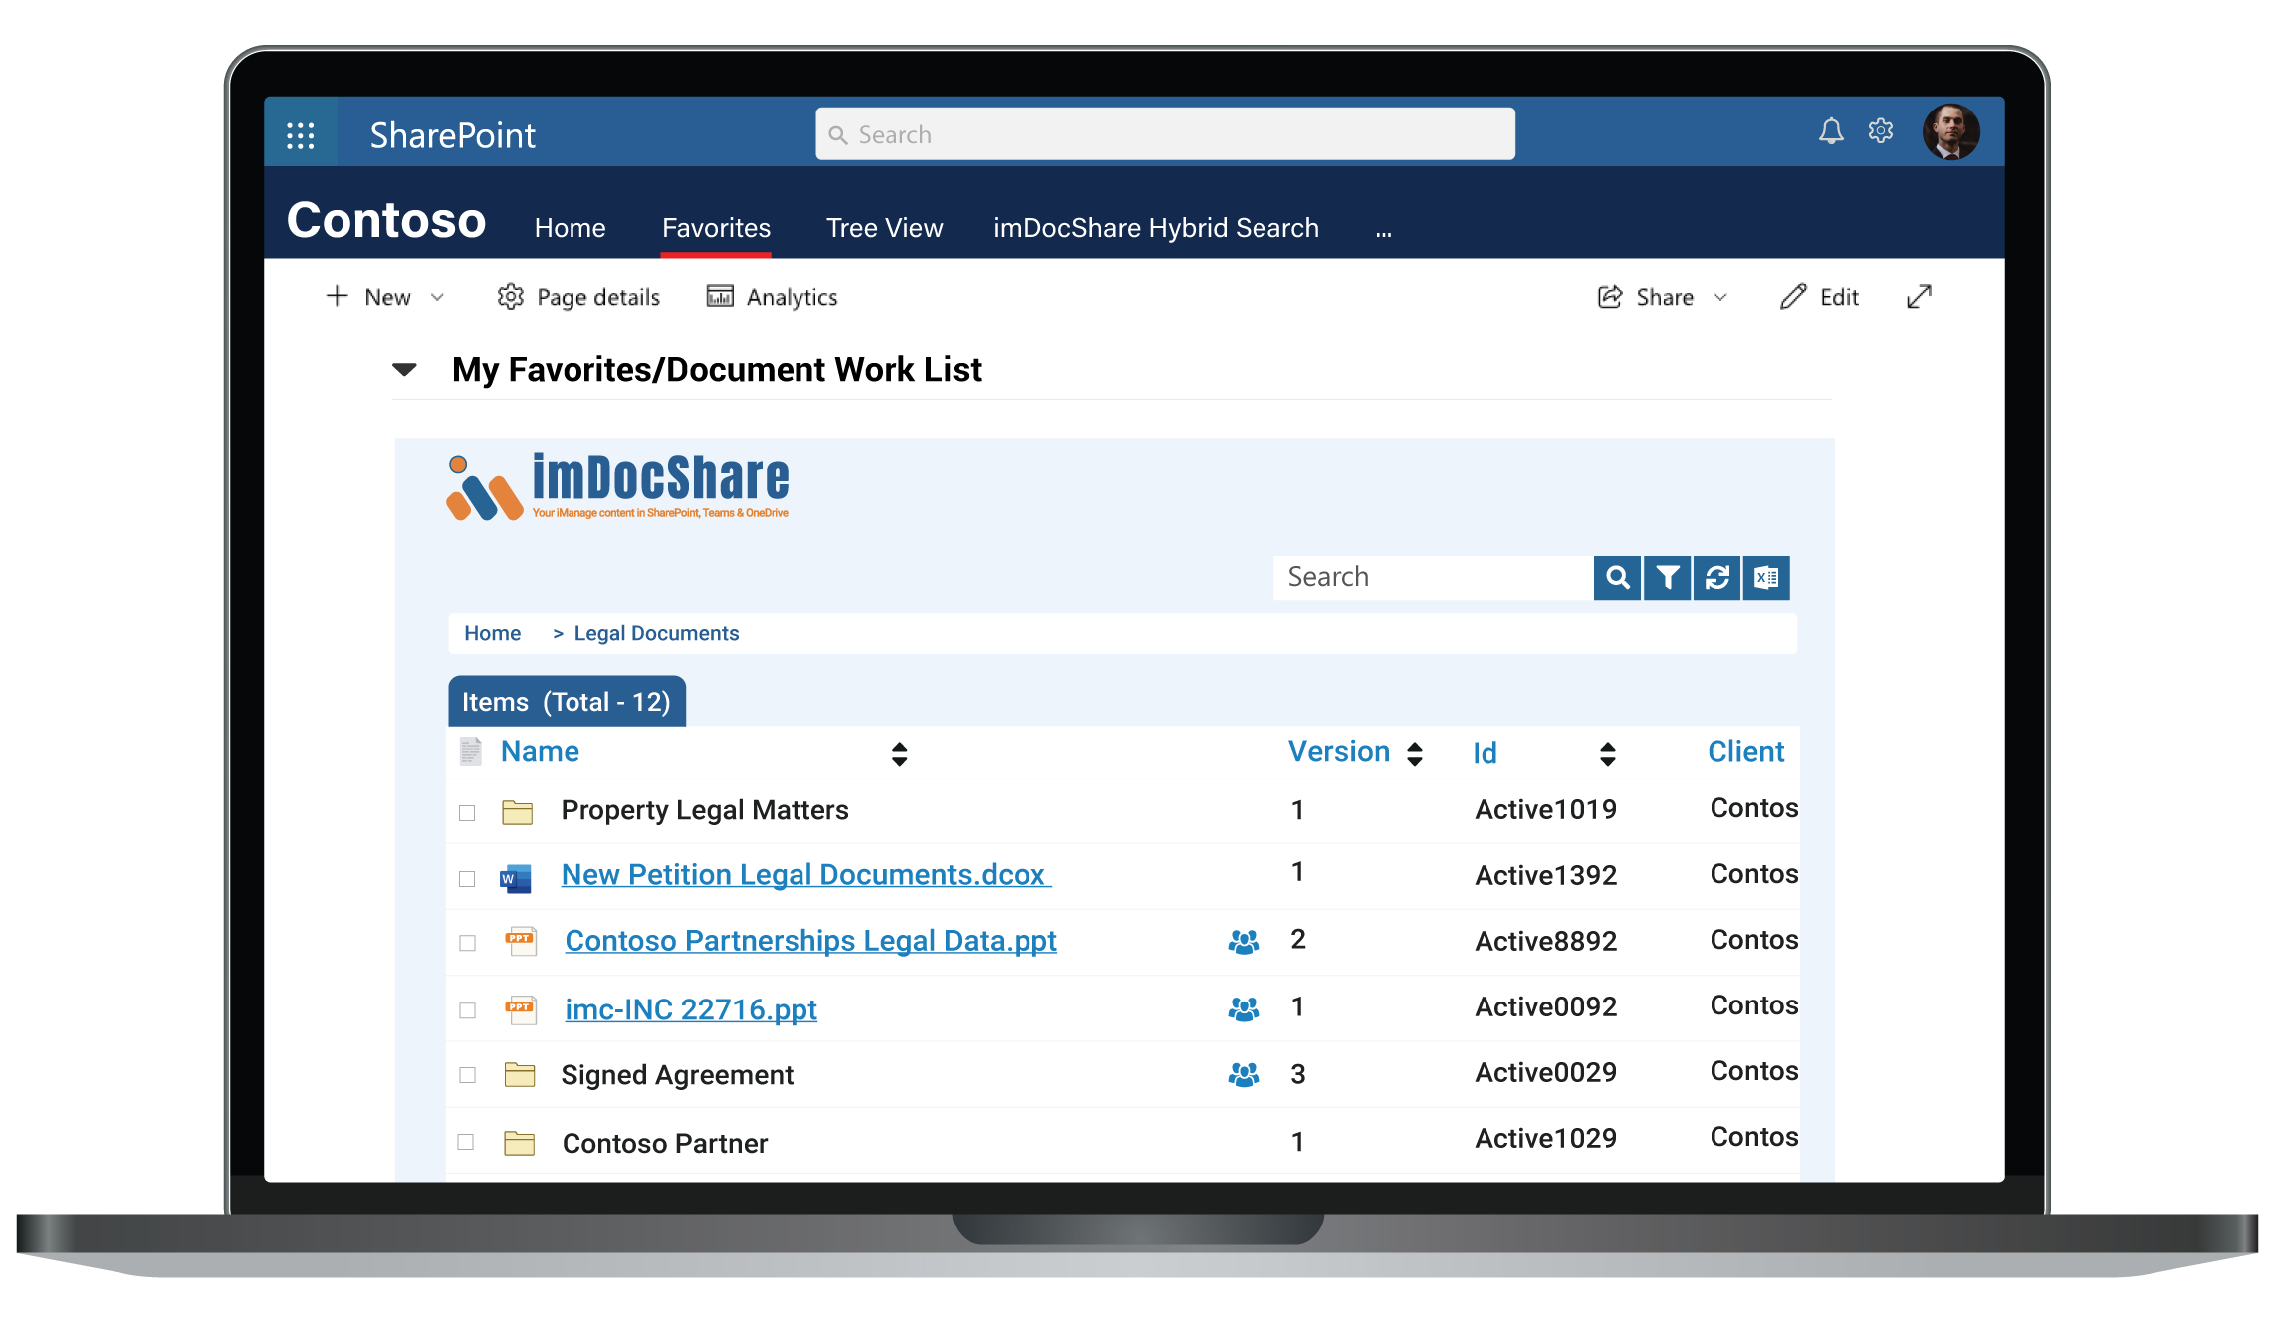The height and width of the screenshot is (1336, 2286).
Task: Refresh the imDocShare document list
Action: 1716,577
